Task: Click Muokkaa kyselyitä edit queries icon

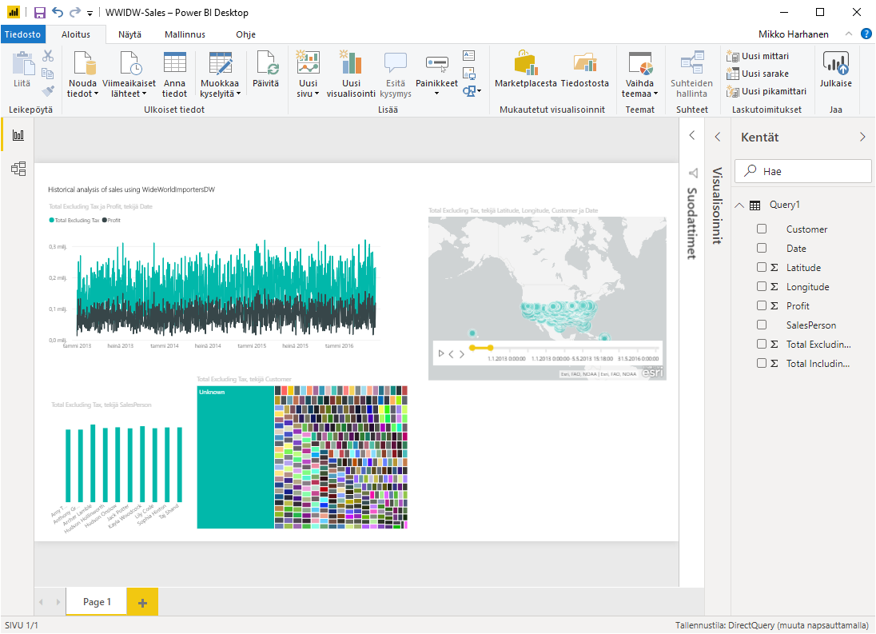Action: 220,63
